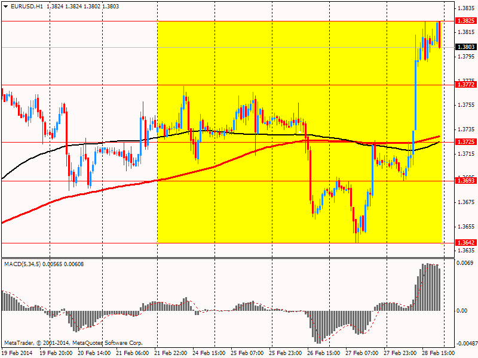Screen dimensions: 478x358
Task: Select the 1.3642 horizontal line label
Action: [466, 243]
